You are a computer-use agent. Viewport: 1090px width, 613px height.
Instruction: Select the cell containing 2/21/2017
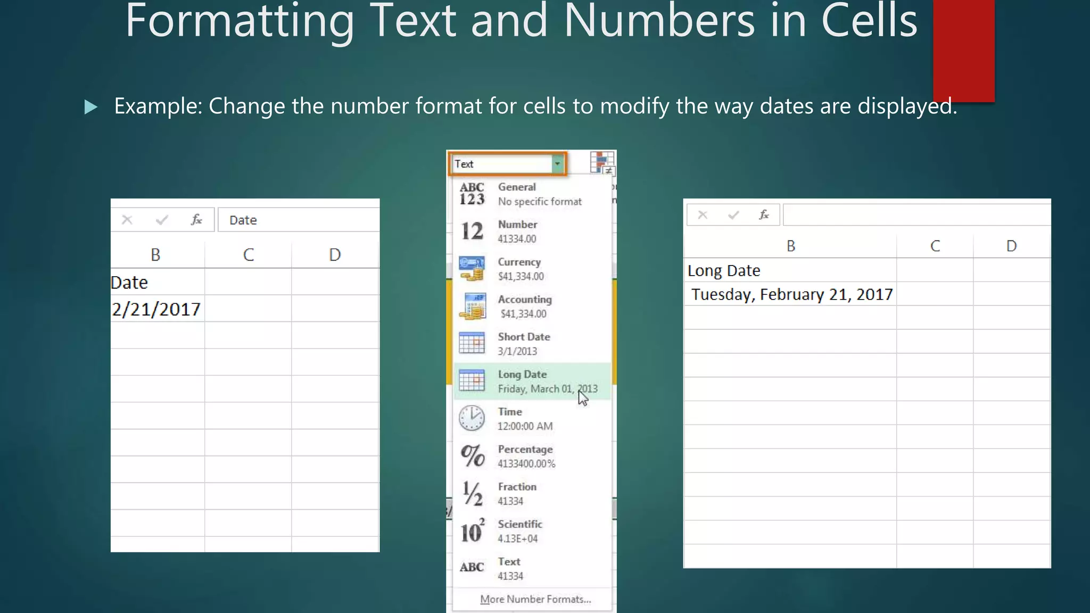[x=157, y=309]
